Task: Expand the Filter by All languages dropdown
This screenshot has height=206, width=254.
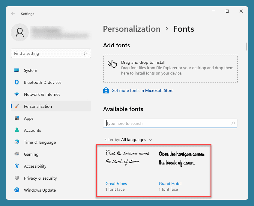Action: pyautogui.click(x=128, y=140)
